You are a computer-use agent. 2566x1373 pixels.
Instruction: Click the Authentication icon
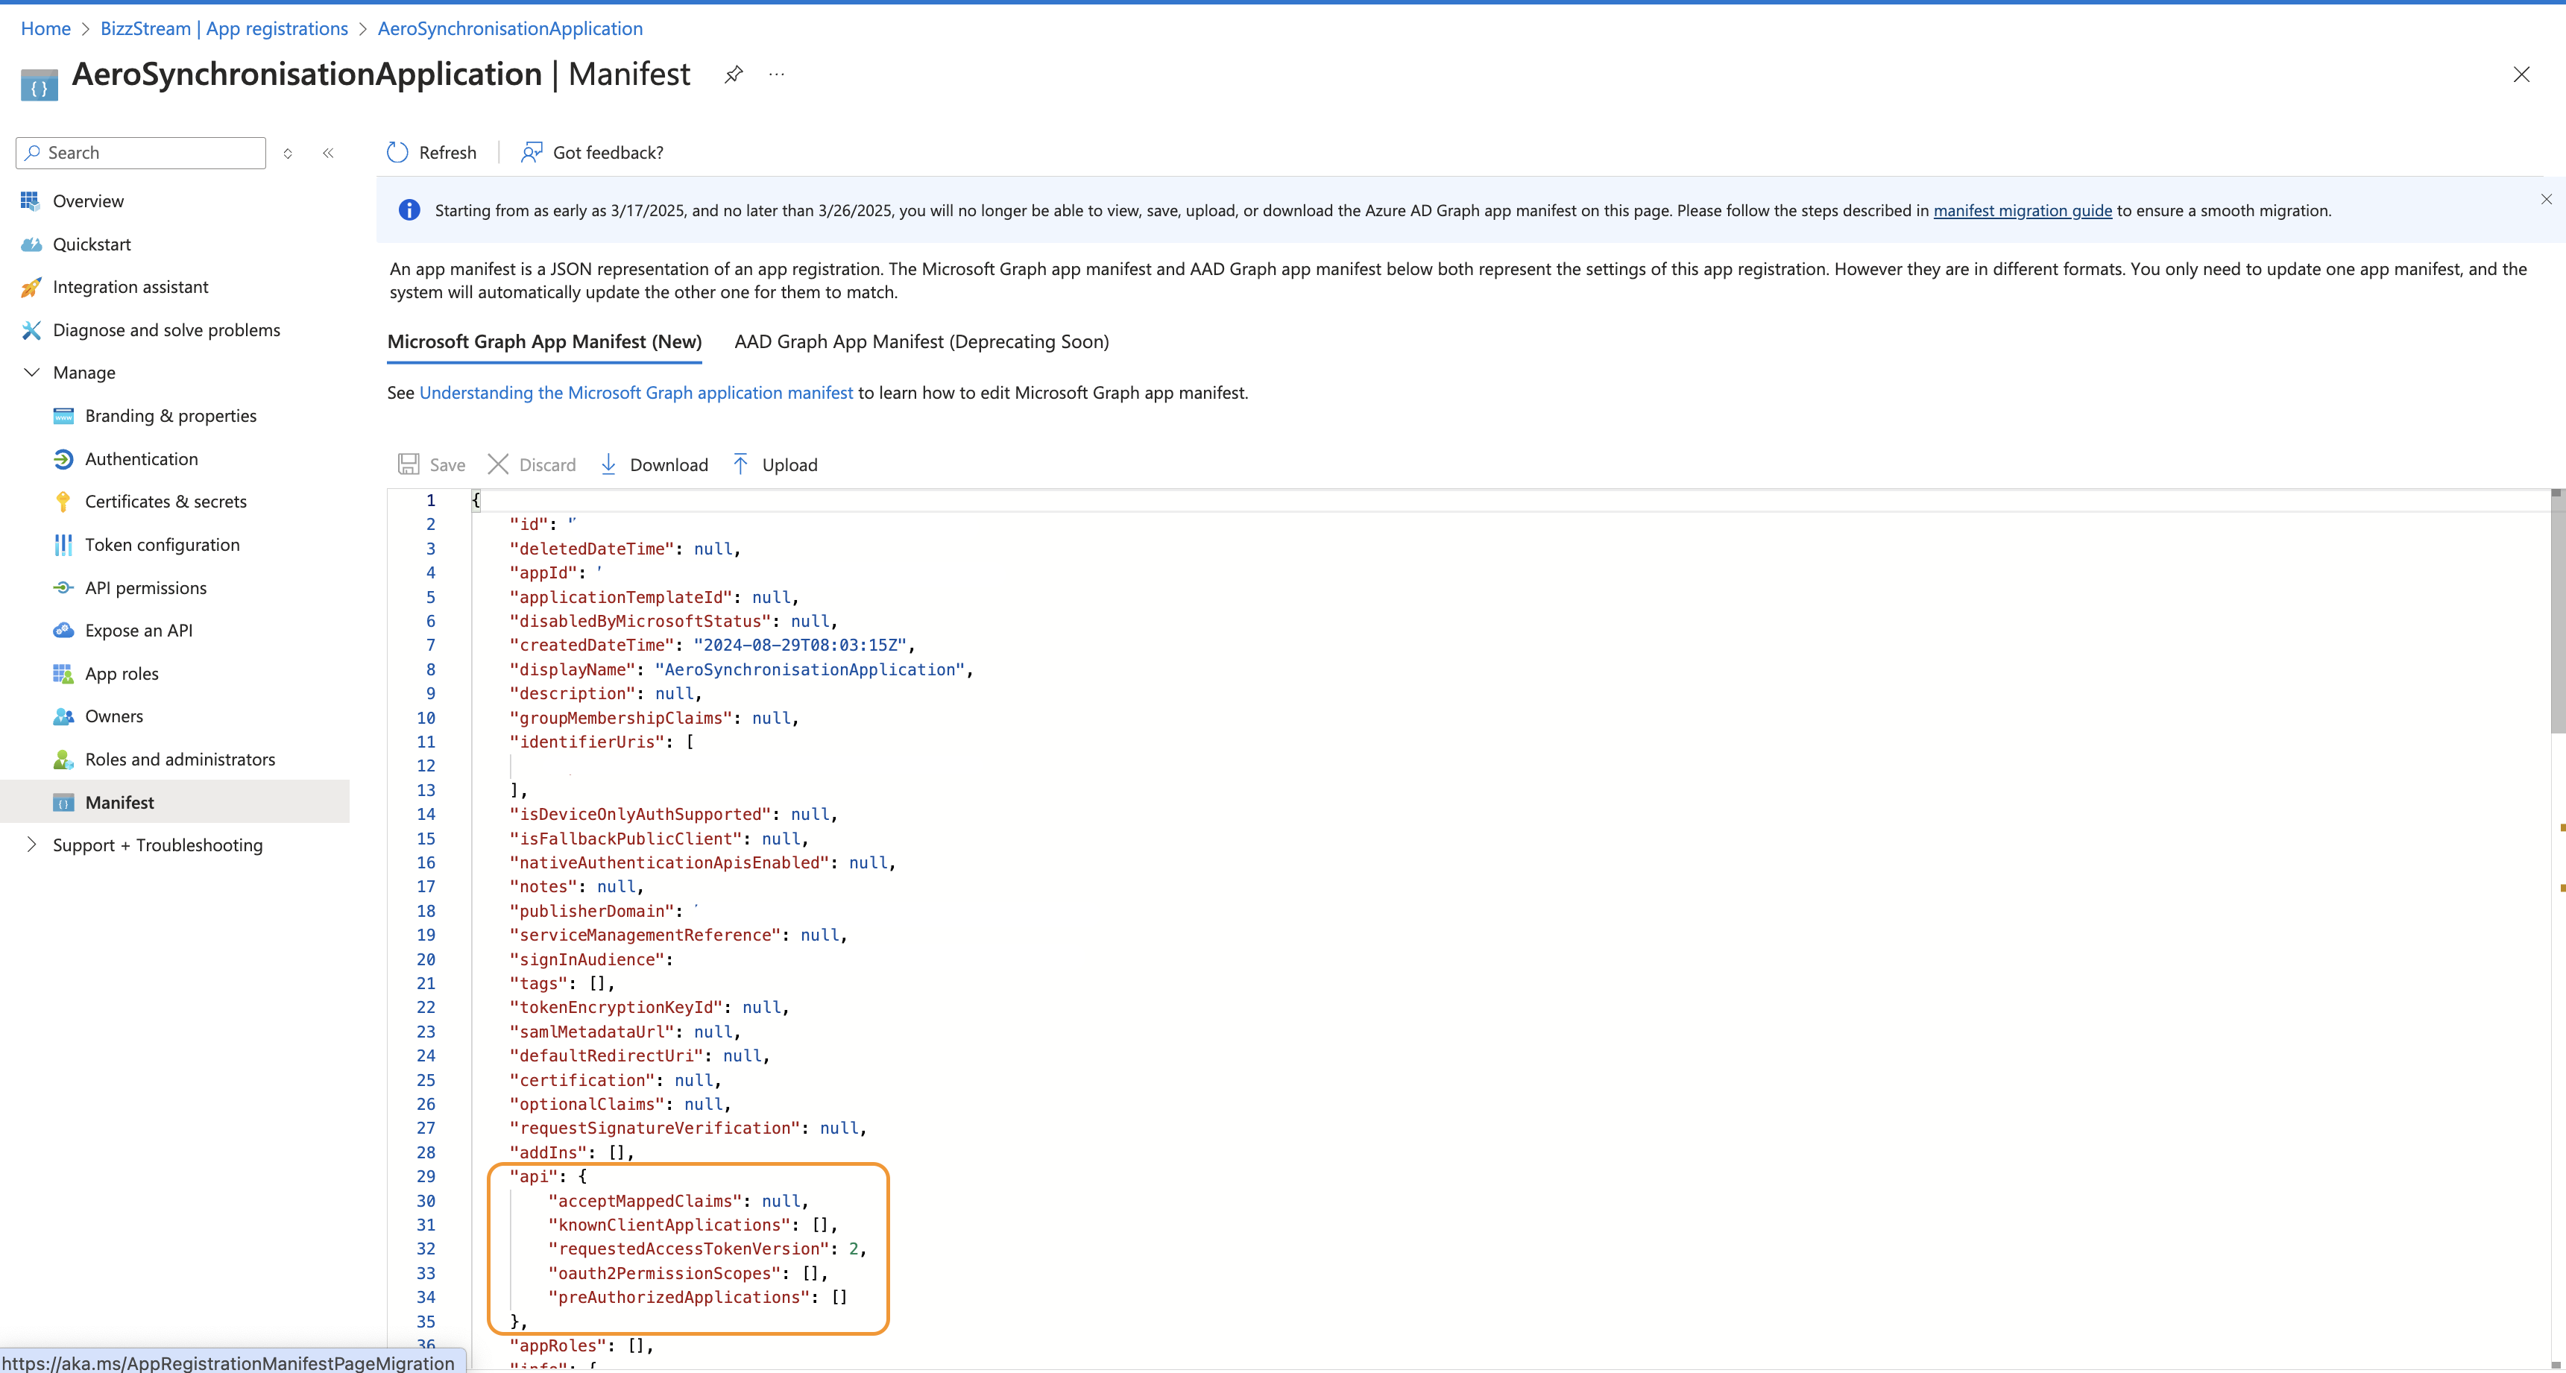[x=63, y=459]
